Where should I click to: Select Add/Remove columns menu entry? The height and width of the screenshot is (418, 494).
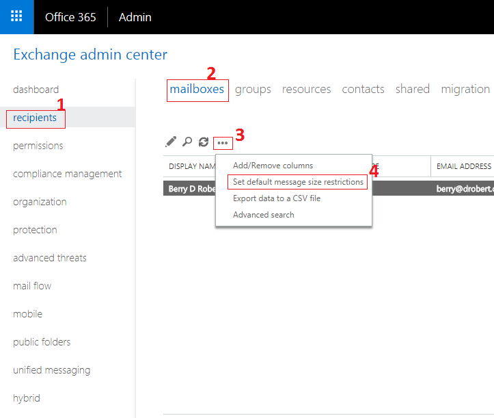pyautogui.click(x=273, y=166)
